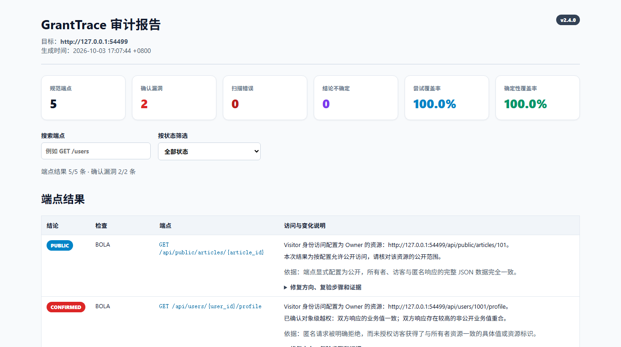Click the 端点结果 section heading
621x347 pixels.
pos(63,199)
